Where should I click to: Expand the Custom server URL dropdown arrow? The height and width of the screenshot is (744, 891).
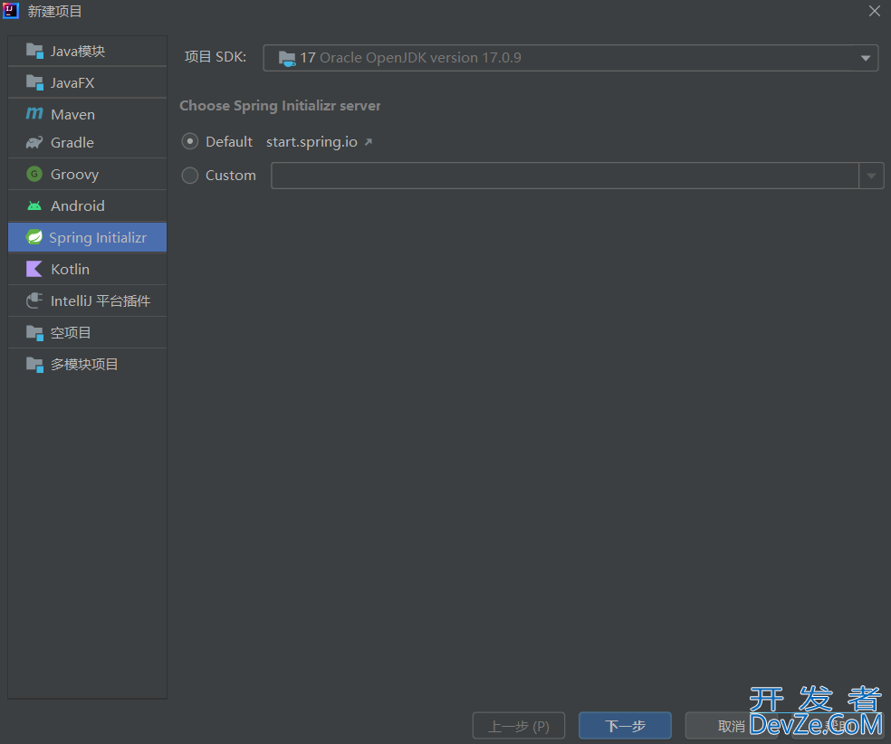[871, 176]
